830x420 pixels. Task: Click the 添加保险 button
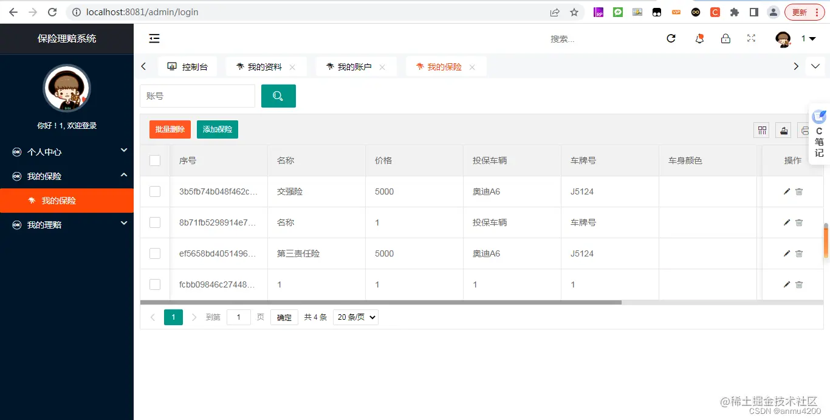(217, 129)
